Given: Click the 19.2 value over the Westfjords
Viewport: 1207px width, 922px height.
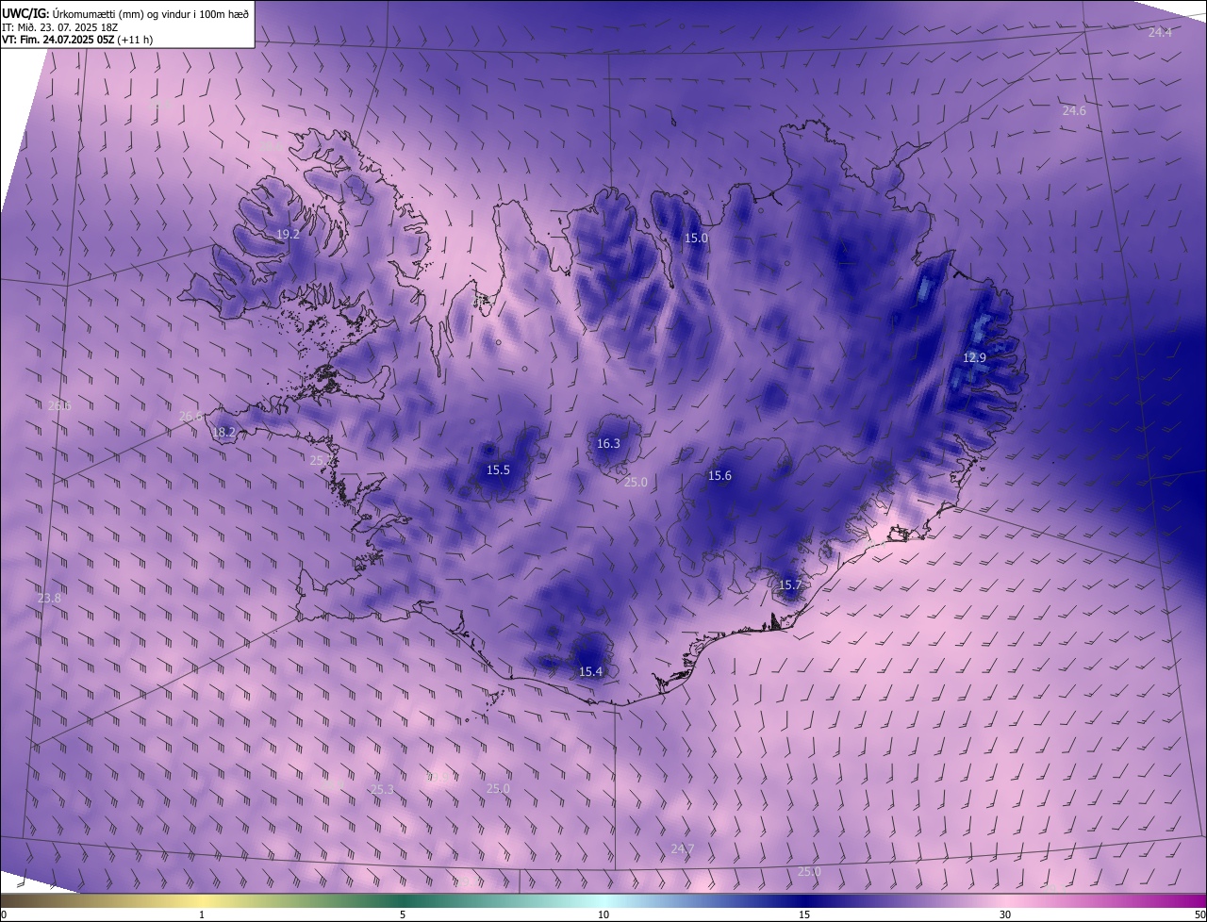Looking at the screenshot, I should 288,234.
